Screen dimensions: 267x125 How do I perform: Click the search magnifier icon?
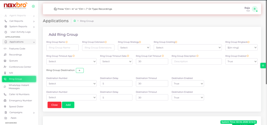(55, 9)
